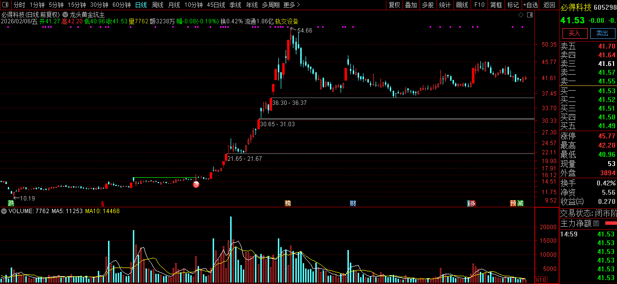This screenshot has width=617, height=284.
Task: Select the 45日线 period tab
Action: coord(216,5)
